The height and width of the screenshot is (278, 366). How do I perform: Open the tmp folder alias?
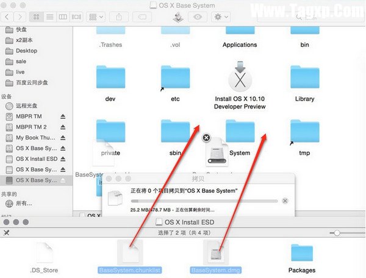tap(304, 131)
